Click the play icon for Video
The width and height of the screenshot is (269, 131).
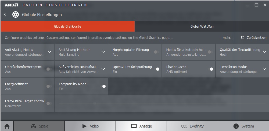(x=84, y=126)
